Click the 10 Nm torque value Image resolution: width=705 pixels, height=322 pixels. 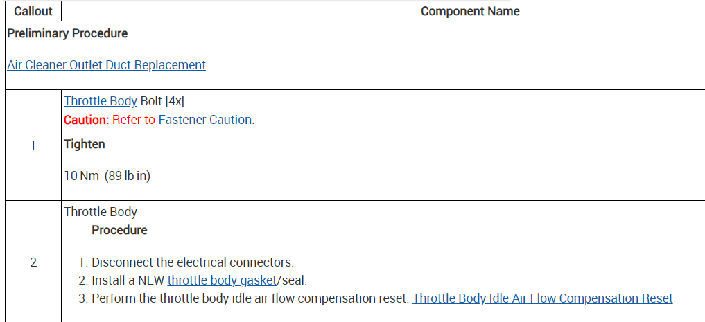(x=82, y=176)
